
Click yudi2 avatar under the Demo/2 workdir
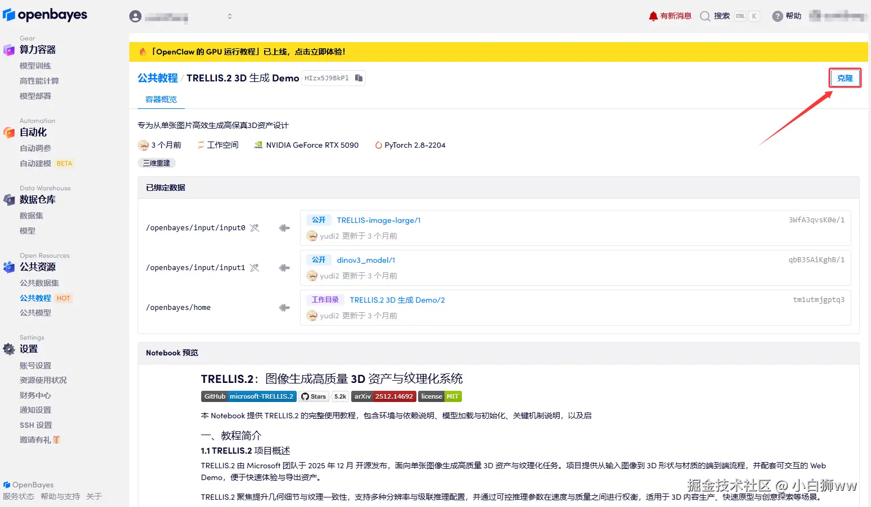click(x=312, y=316)
